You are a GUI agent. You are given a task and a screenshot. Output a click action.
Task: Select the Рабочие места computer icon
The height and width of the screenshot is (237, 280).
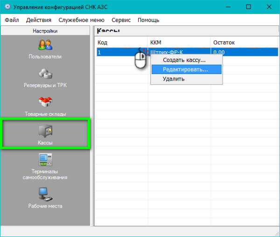click(x=45, y=192)
